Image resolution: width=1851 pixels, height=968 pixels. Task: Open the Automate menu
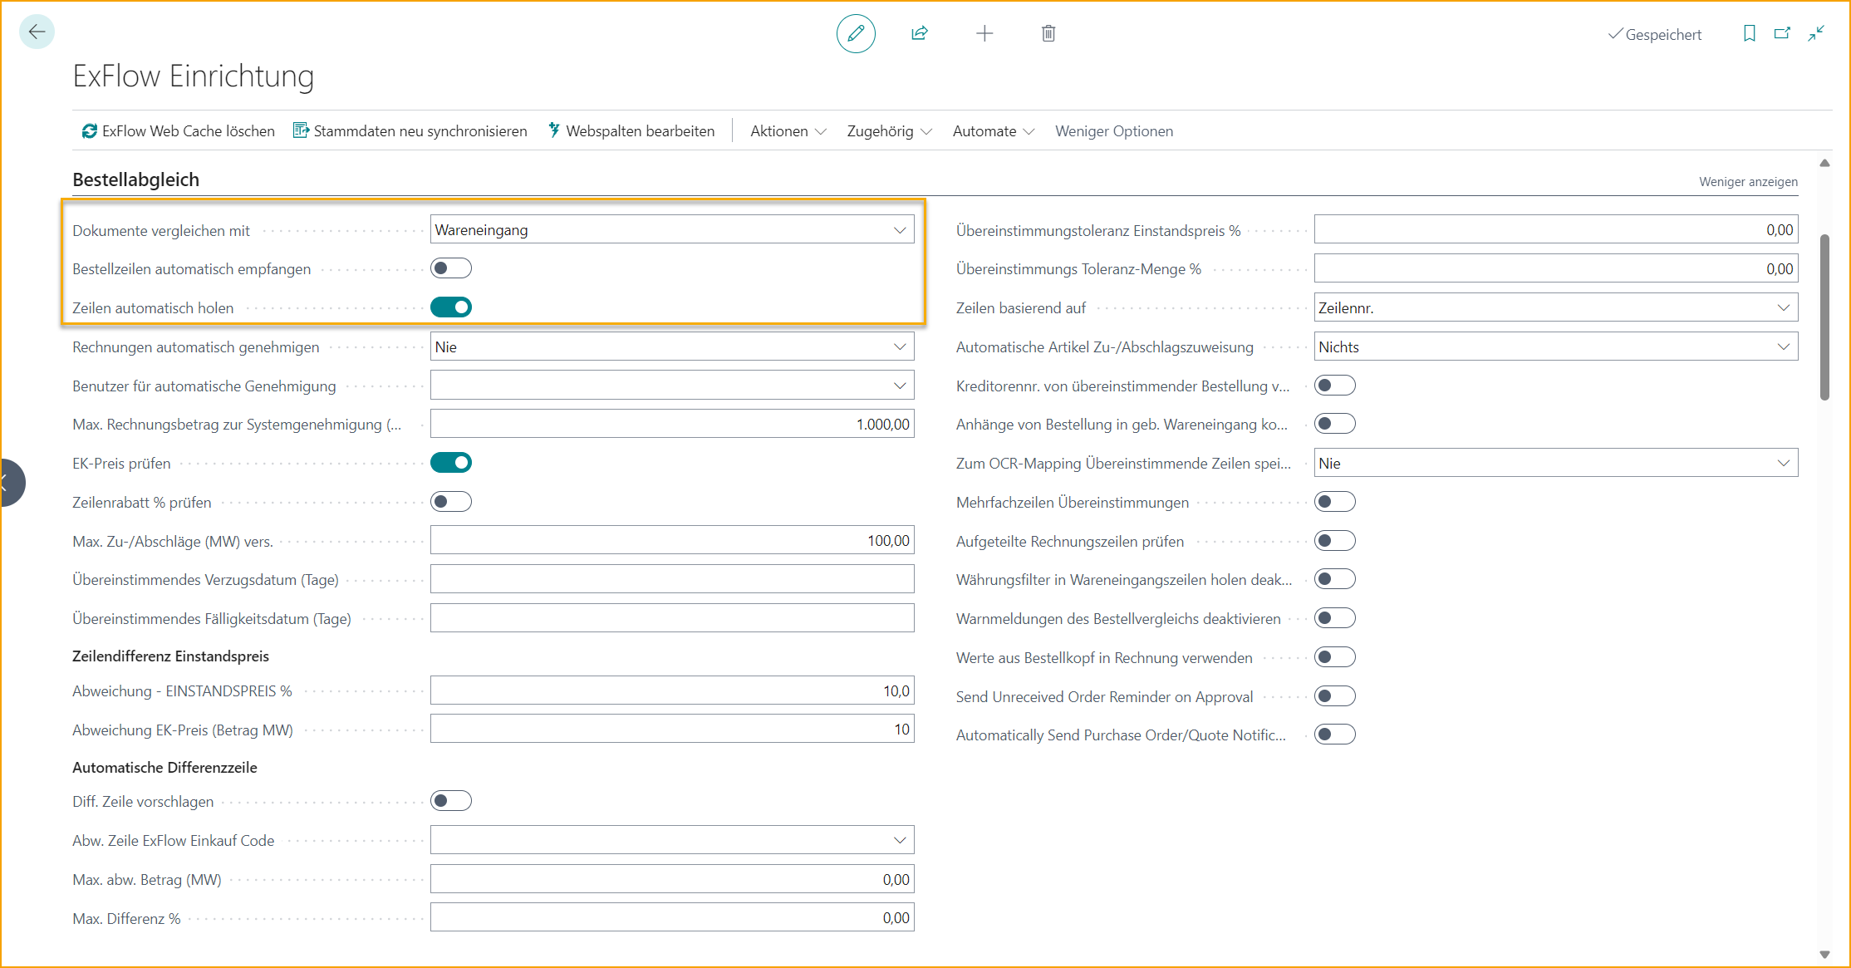coord(993,131)
